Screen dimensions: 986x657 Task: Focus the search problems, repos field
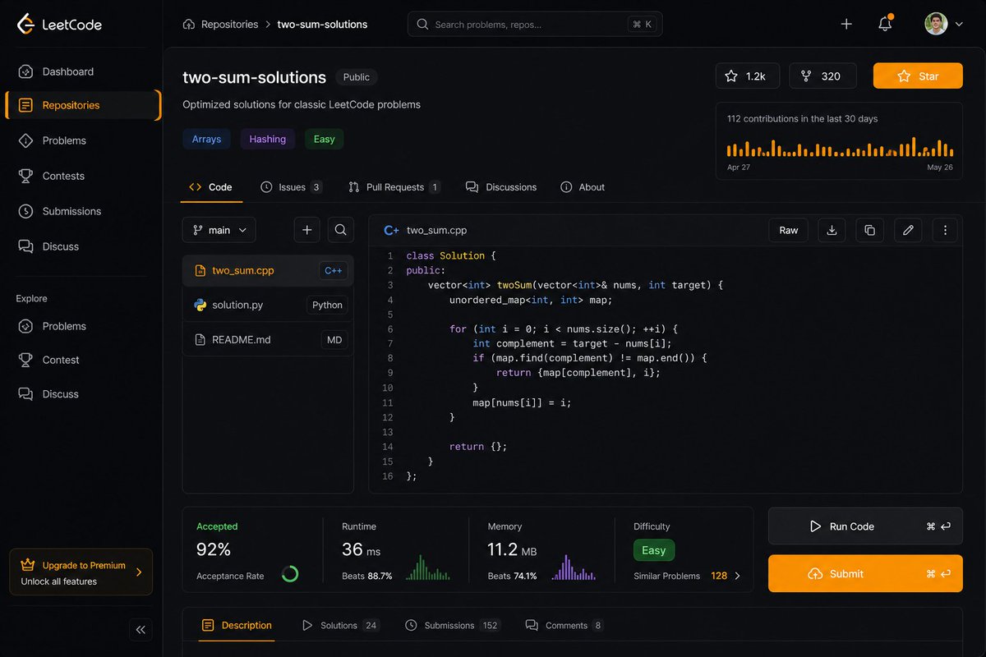[535, 25]
